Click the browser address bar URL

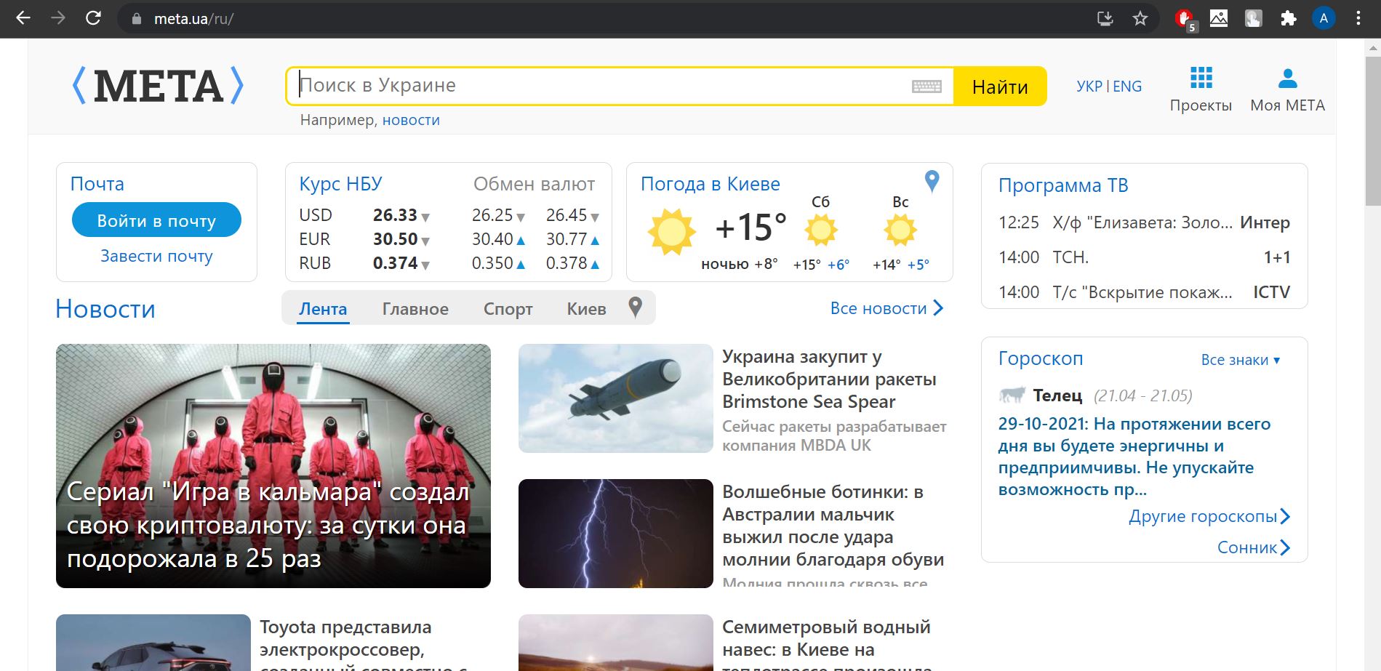click(x=193, y=19)
